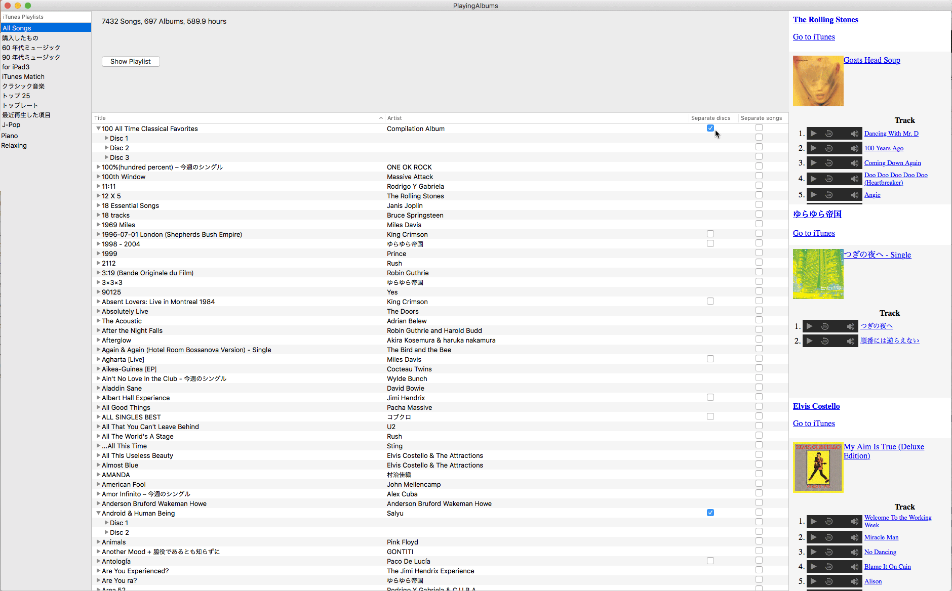Collapse 100 All Time Classical Favorites album
952x591 pixels.
98,129
